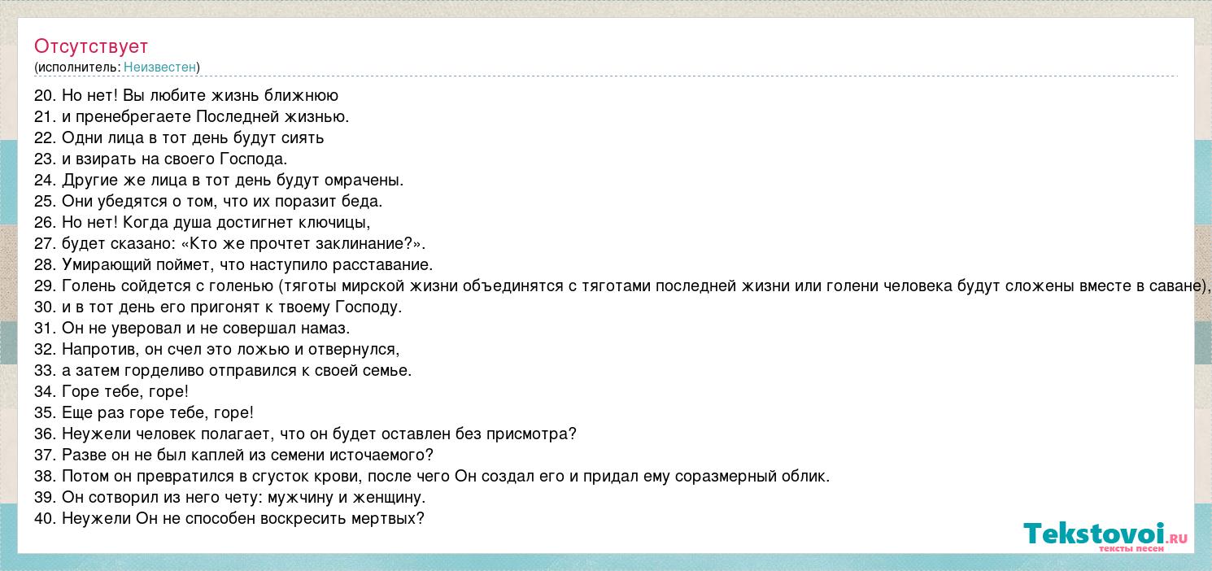Select line 22 'Одни лица в тот день будут сиять'
The width and height of the screenshot is (1212, 571).
tap(179, 137)
